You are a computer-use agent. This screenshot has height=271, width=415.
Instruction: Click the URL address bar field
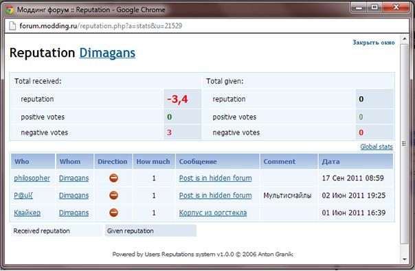click(207, 26)
